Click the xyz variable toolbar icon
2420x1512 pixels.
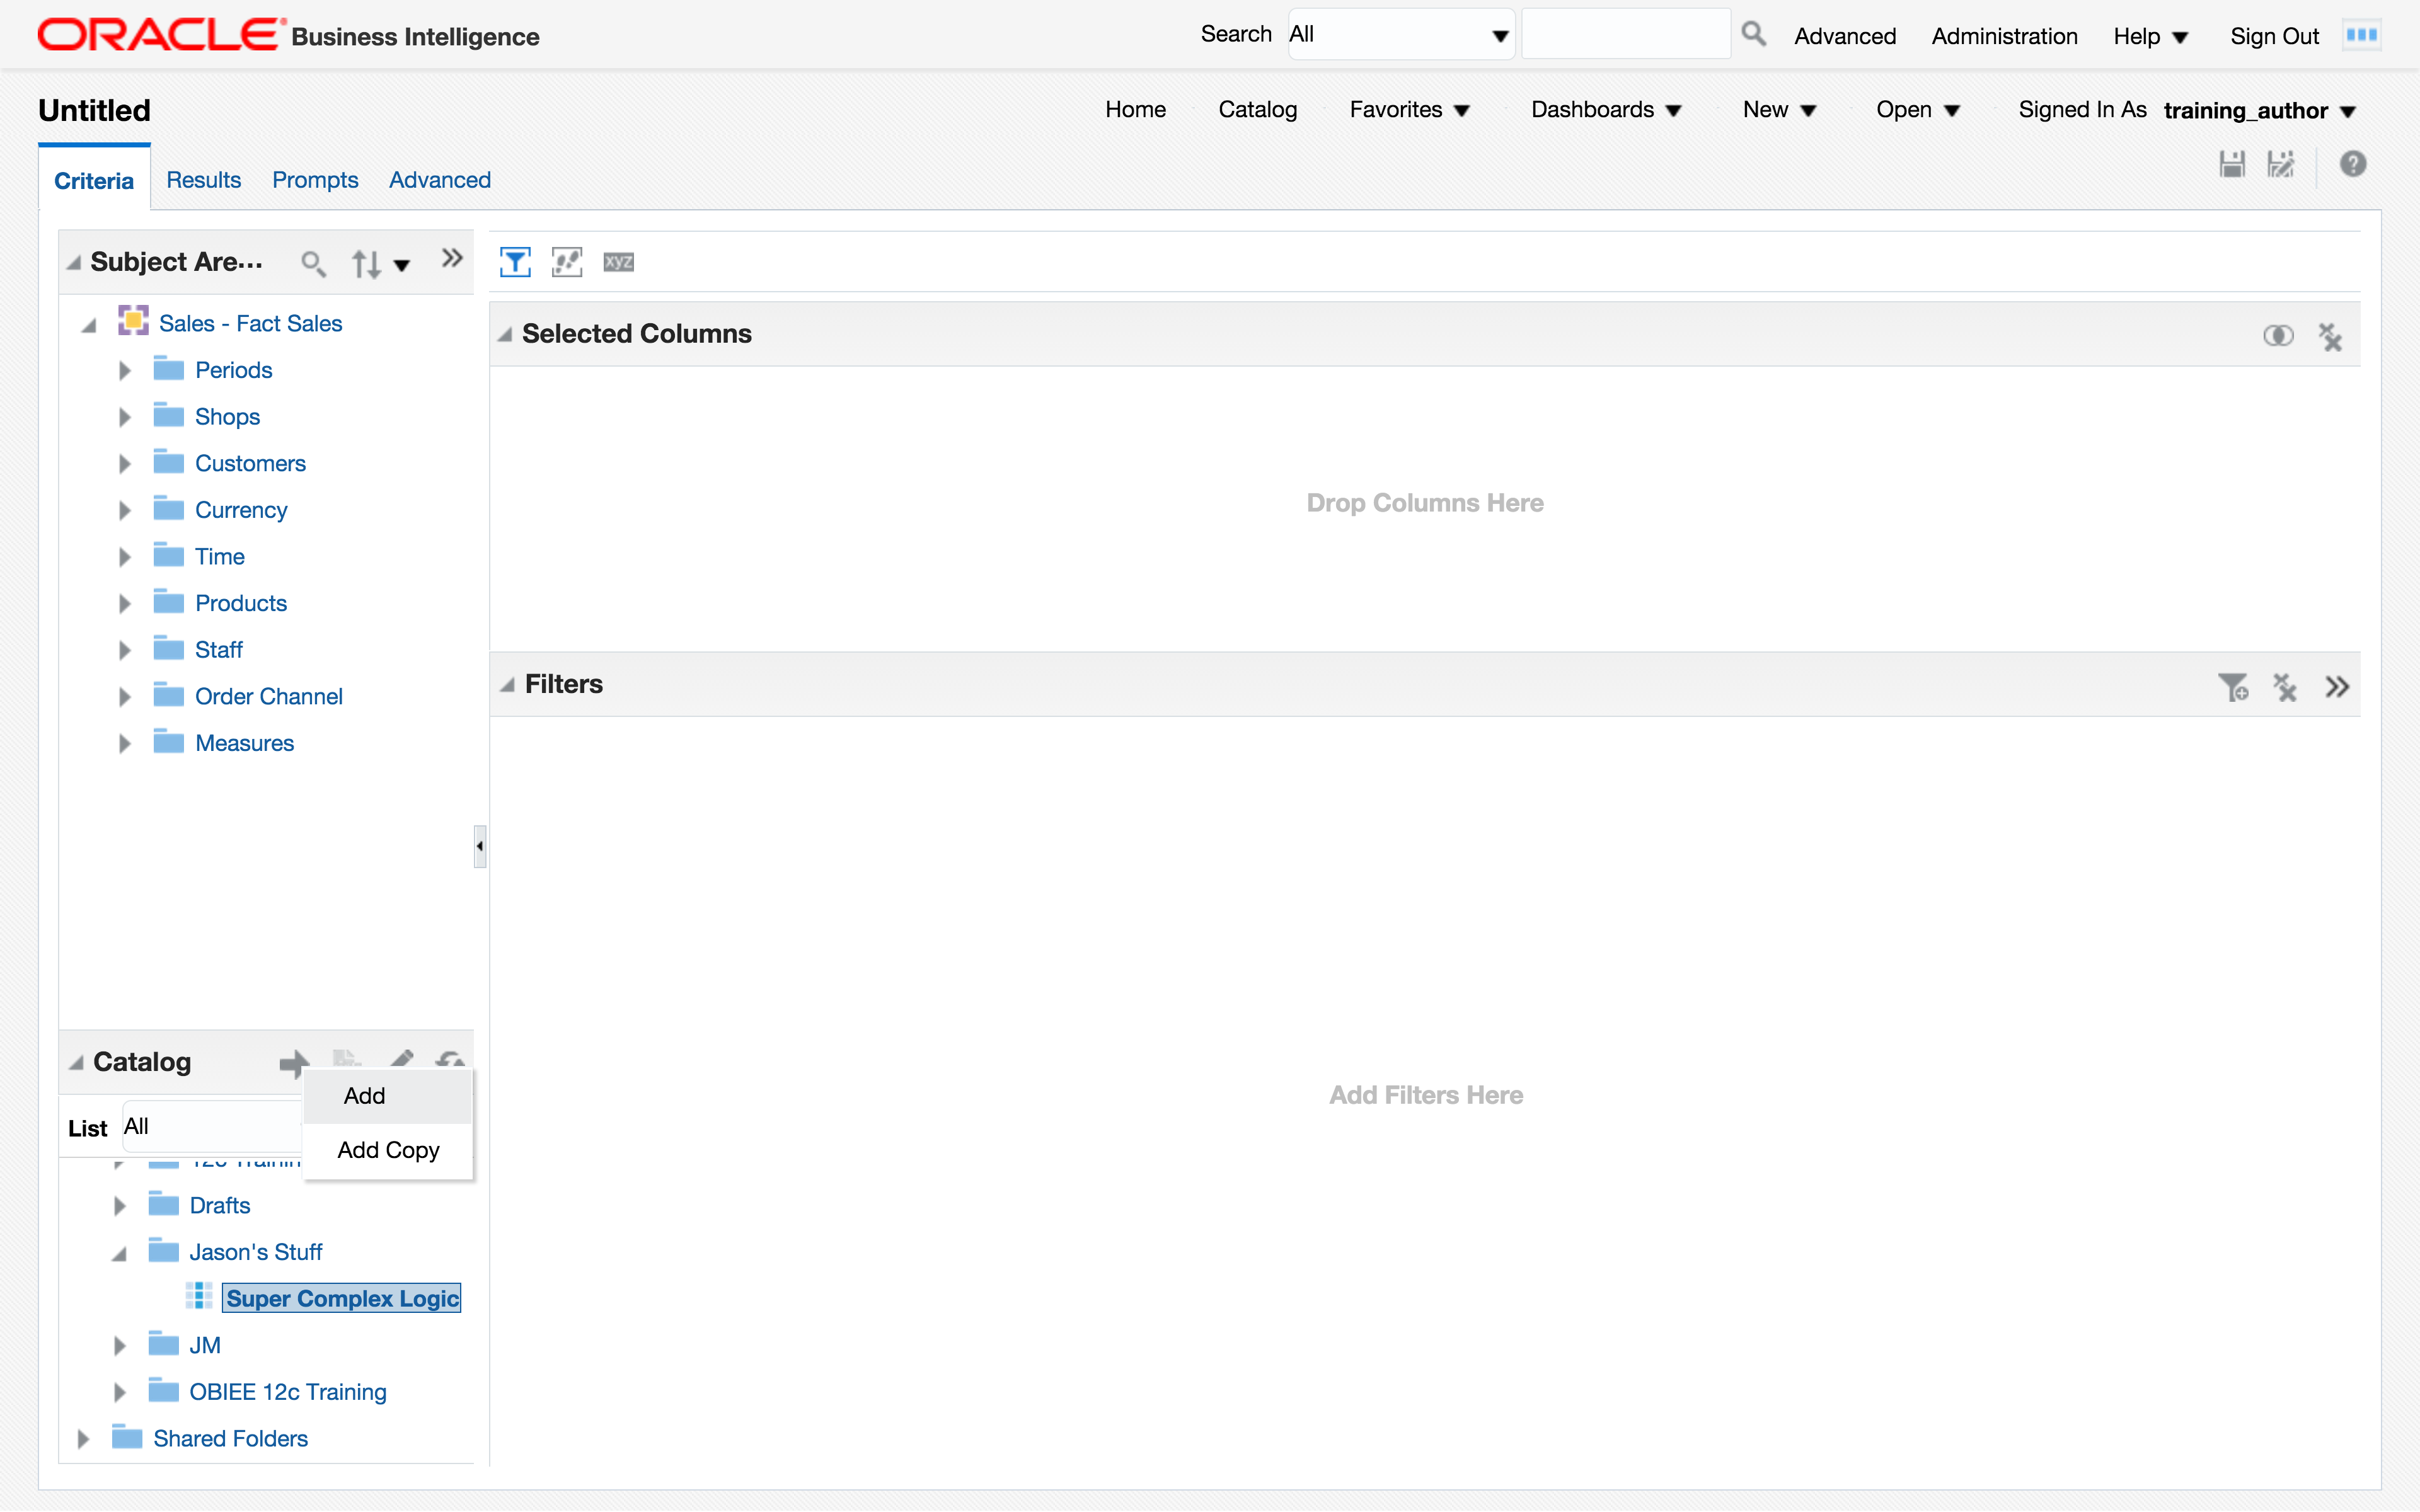coord(618,262)
